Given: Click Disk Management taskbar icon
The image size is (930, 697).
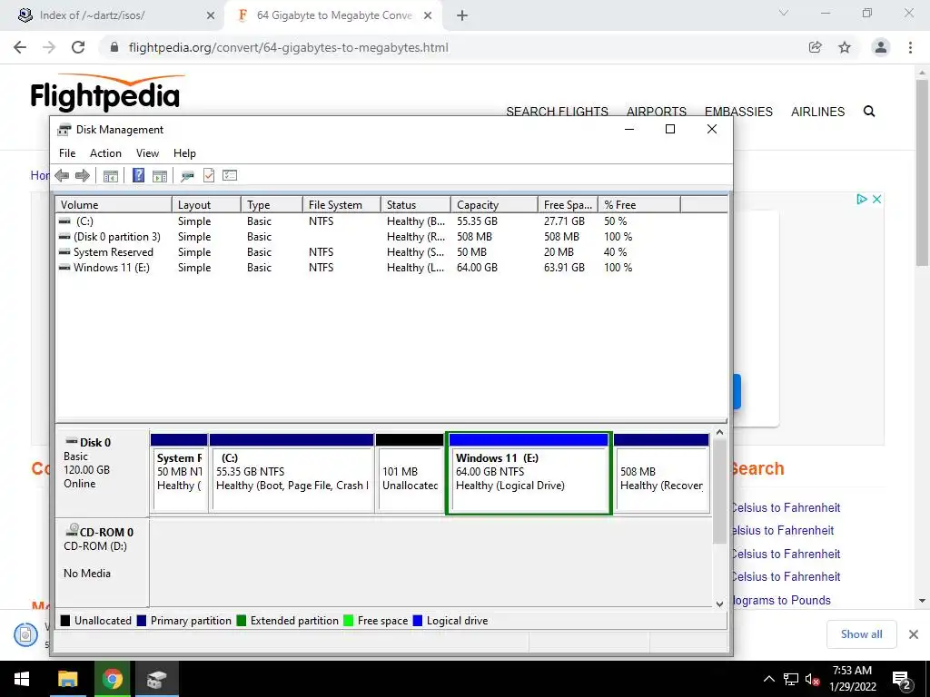Looking at the screenshot, I should click(x=156, y=679).
